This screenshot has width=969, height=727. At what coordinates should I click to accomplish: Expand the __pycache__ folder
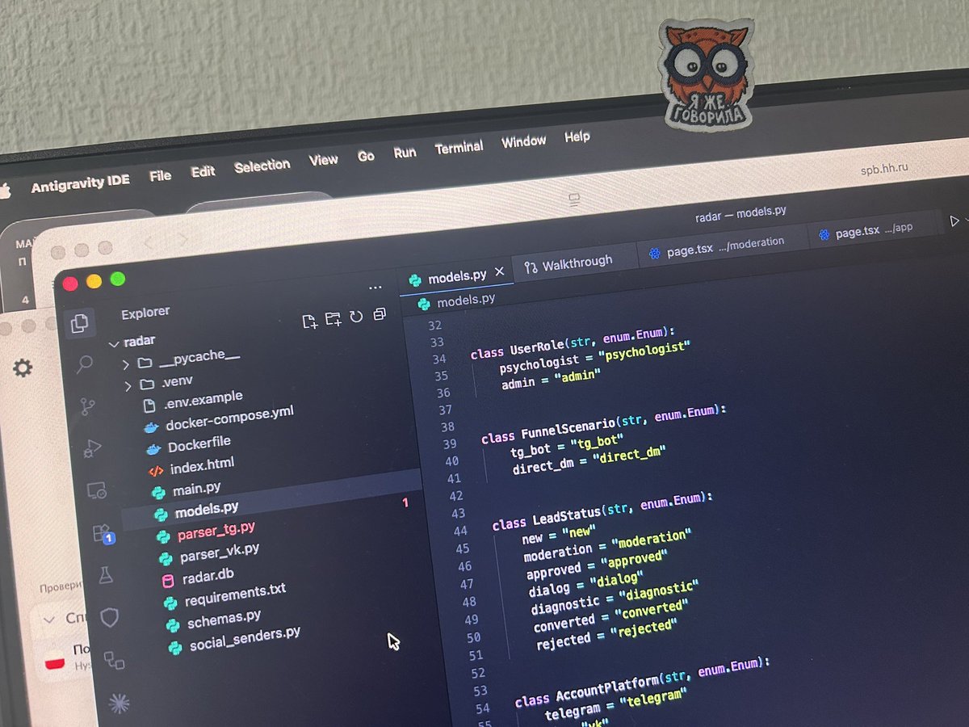point(125,363)
